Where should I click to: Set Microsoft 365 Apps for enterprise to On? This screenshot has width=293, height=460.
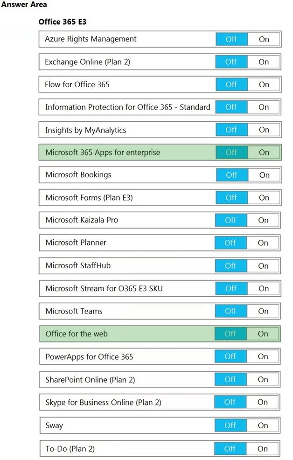click(x=264, y=152)
